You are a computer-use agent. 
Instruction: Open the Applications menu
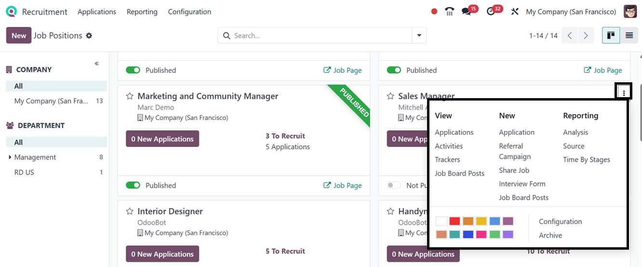(97, 12)
